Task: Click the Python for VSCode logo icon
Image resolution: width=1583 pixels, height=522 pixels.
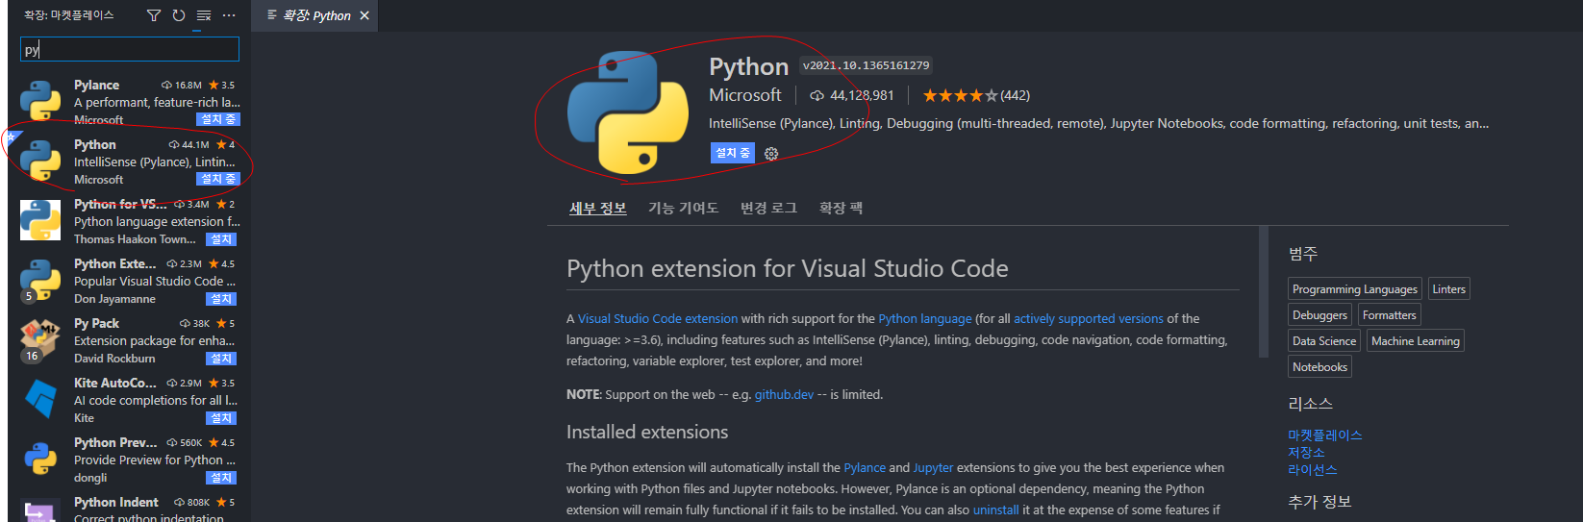Action: tap(40, 220)
